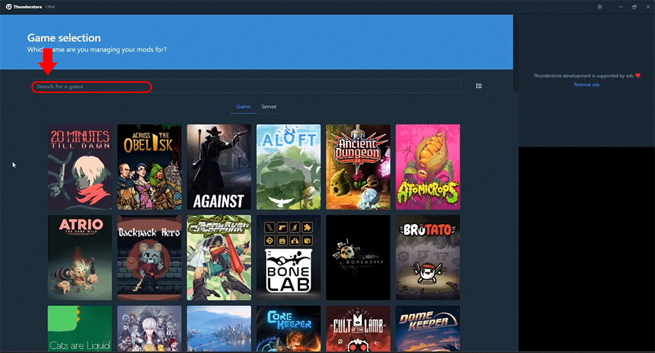Select the Boneworks game cover
This screenshot has height=353, width=655.
tap(358, 257)
